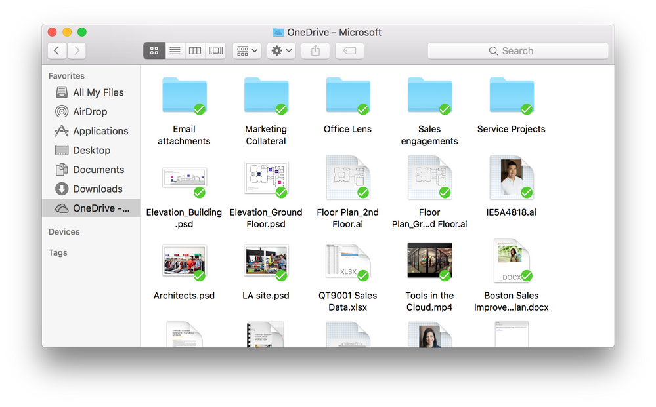Select the Service Projects folder icon

tap(512, 96)
